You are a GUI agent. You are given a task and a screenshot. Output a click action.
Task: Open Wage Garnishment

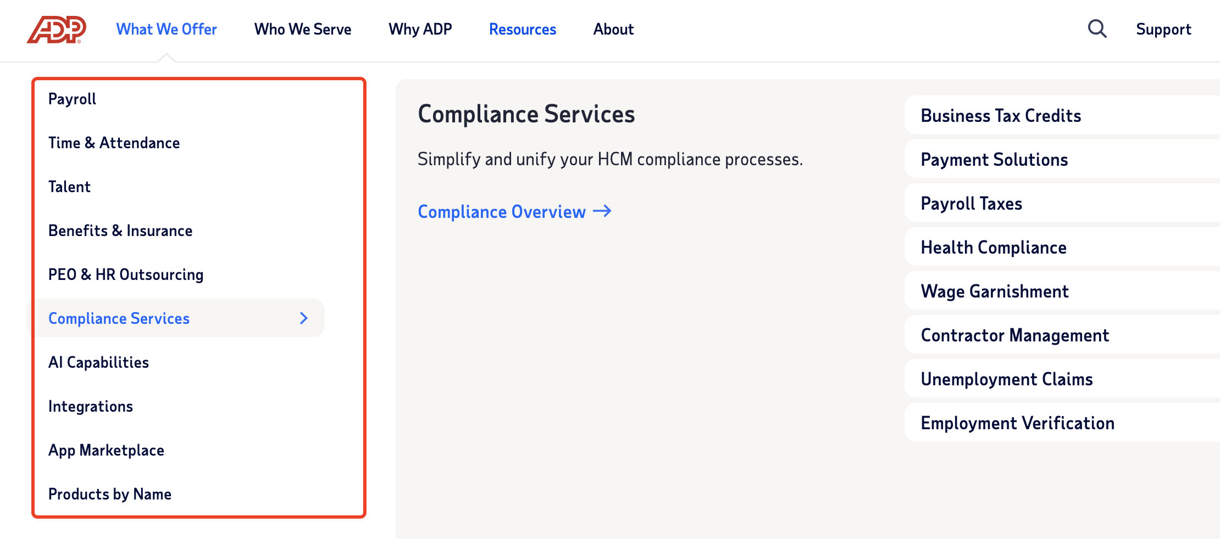pos(1062,291)
